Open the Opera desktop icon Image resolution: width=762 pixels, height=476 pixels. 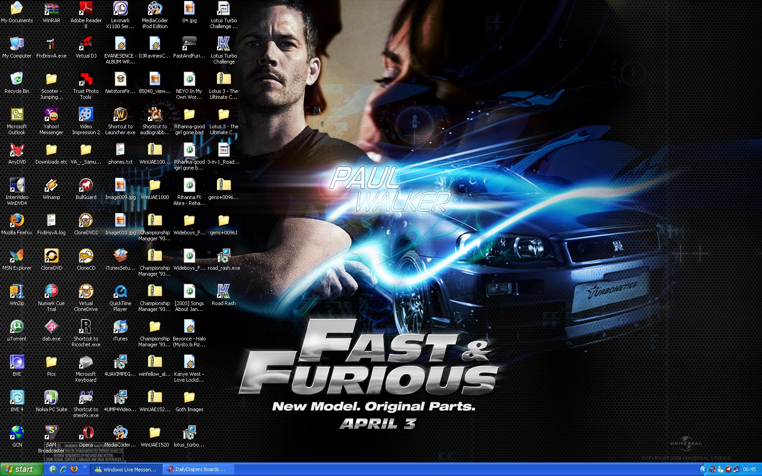(x=86, y=437)
